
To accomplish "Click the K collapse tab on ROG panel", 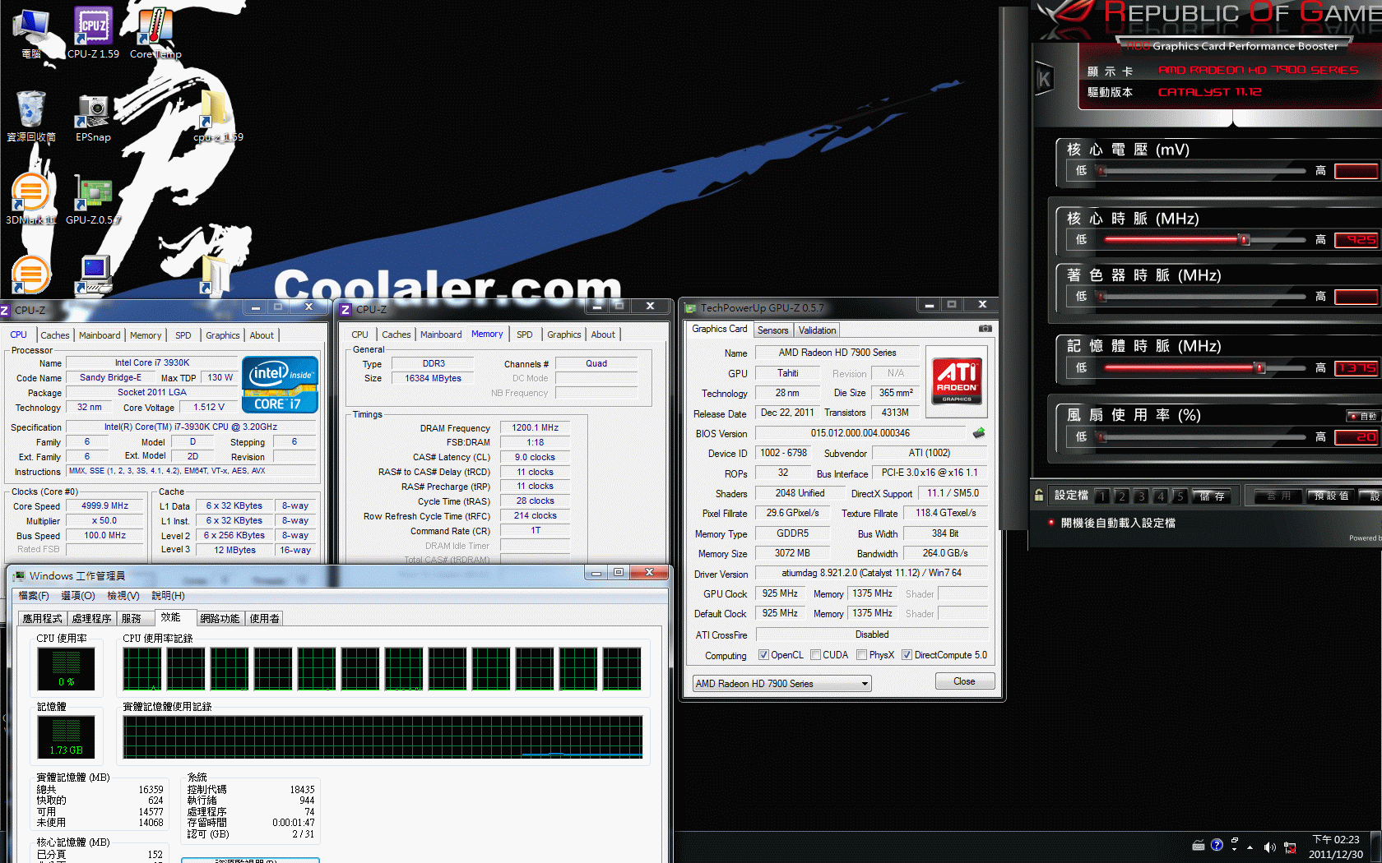I will click(x=1044, y=79).
